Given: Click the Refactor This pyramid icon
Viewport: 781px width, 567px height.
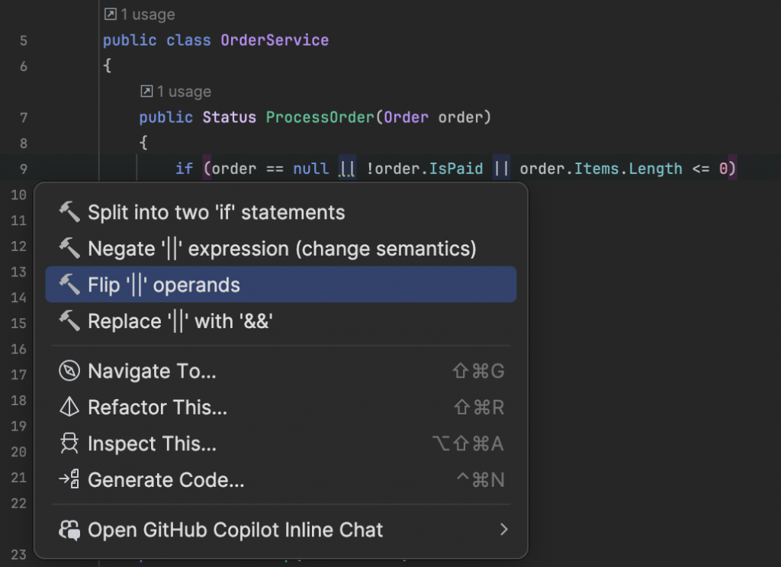Looking at the screenshot, I should (x=69, y=408).
